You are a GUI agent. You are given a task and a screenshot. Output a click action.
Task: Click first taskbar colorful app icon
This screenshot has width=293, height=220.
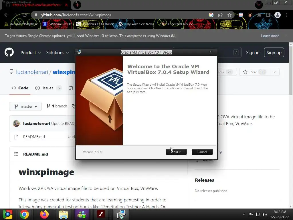pyautogui.click(x=8, y=214)
